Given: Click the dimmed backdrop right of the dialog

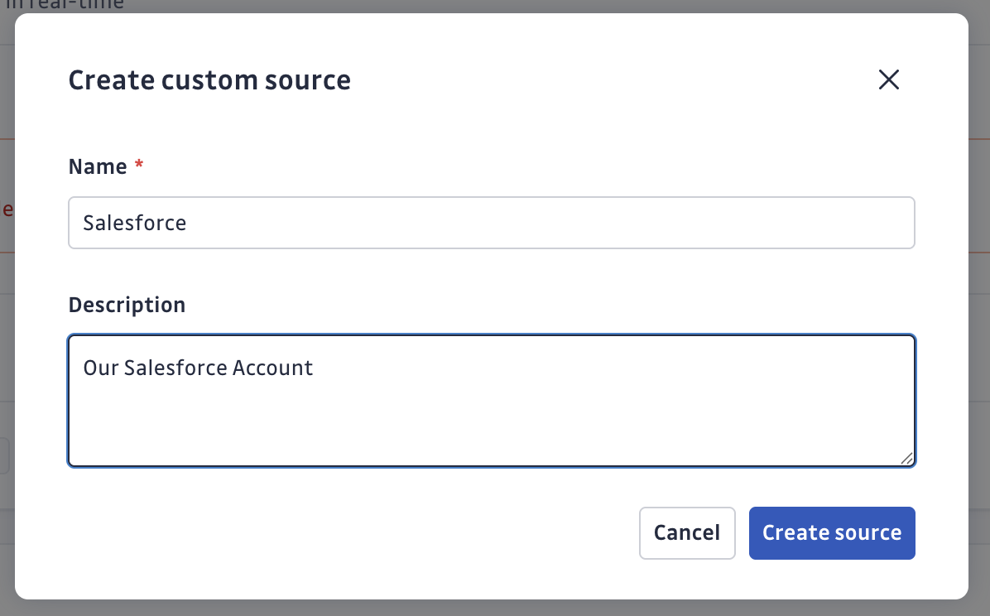Looking at the screenshot, I should click(979, 331).
